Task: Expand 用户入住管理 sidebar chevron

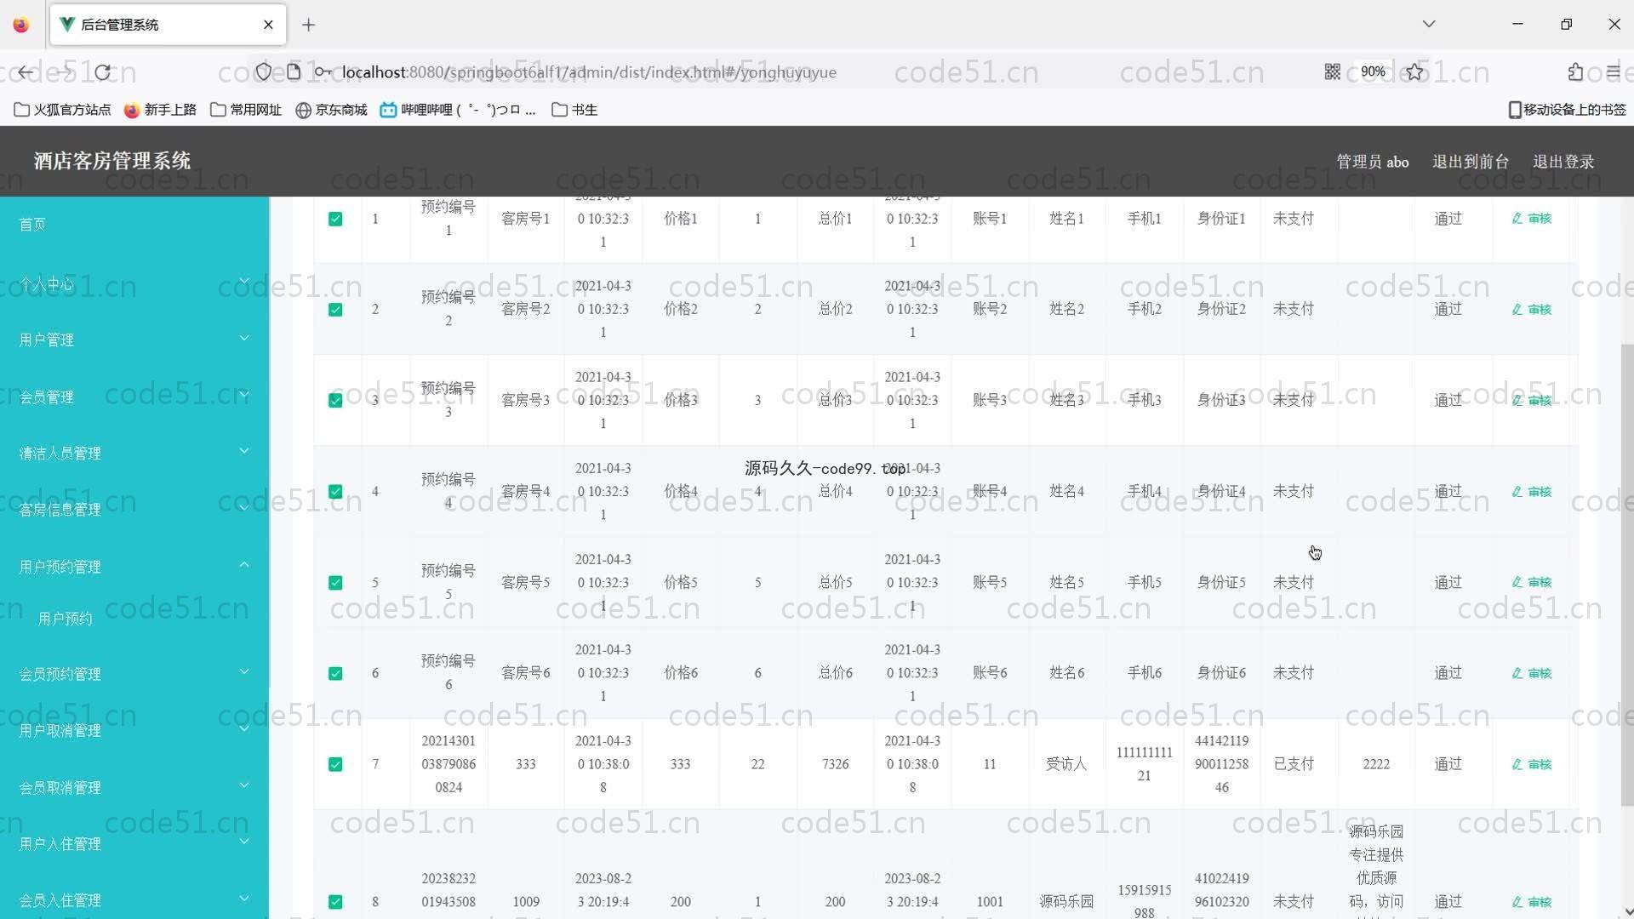Action: (244, 842)
